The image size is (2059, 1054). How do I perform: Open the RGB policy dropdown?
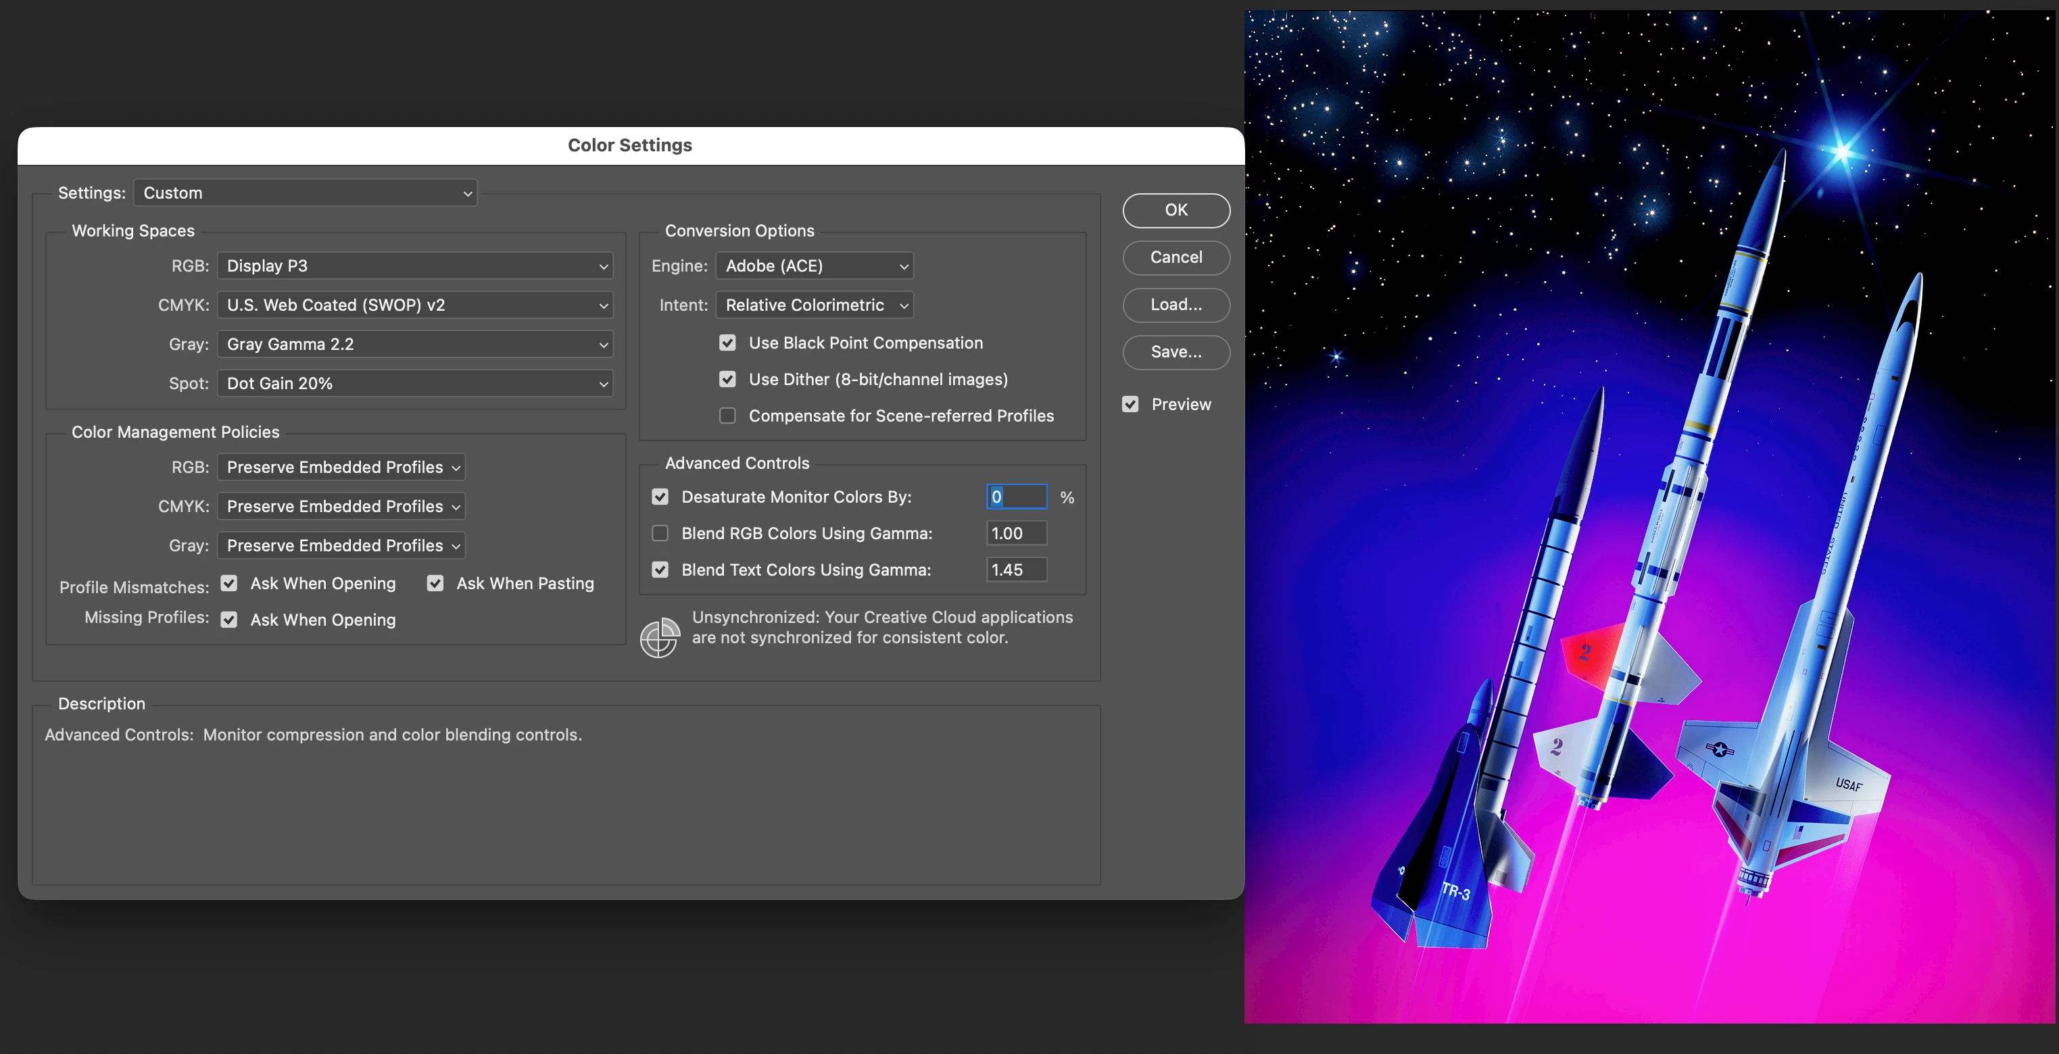click(341, 468)
